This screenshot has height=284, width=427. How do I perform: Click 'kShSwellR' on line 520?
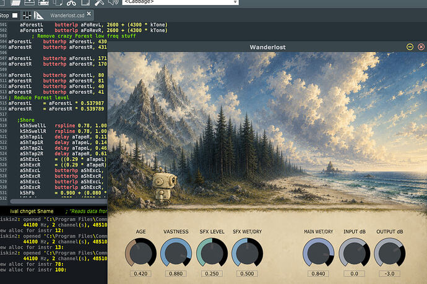33,131
